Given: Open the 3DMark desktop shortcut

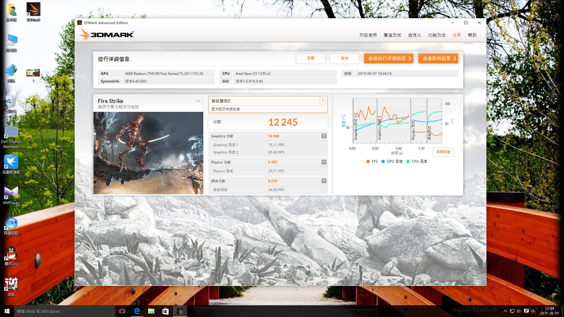Looking at the screenshot, I should click(x=33, y=12).
